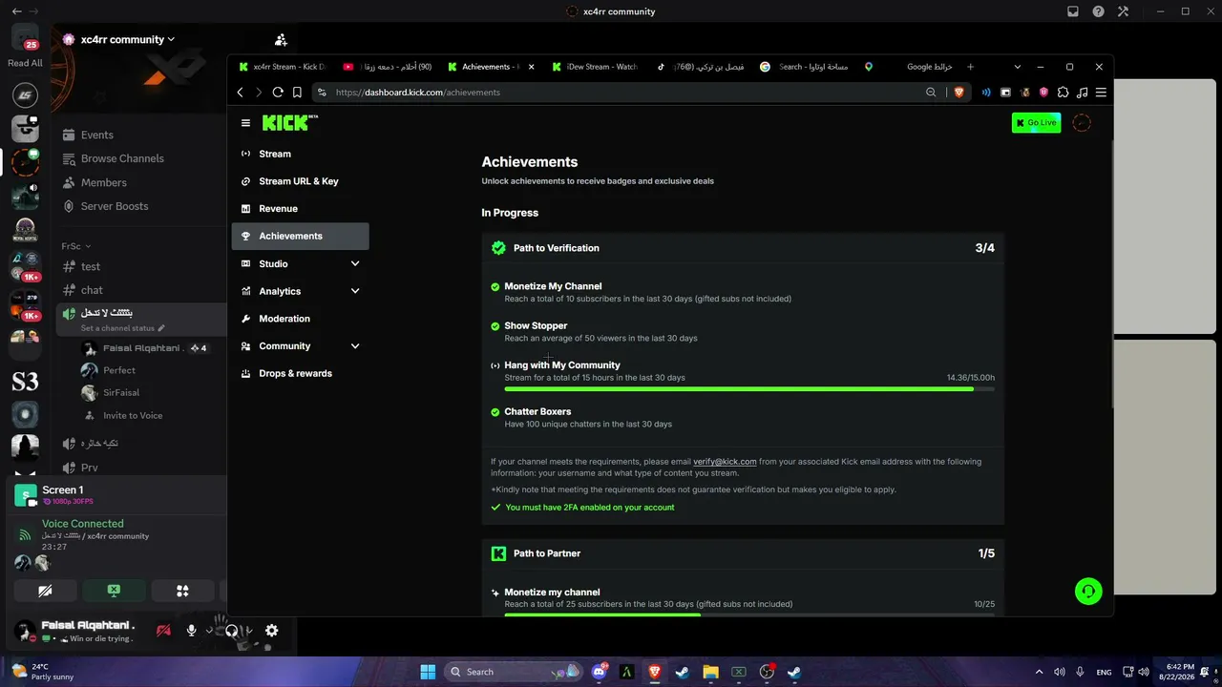Open the Stream page in Kick sidebar

(x=300, y=154)
